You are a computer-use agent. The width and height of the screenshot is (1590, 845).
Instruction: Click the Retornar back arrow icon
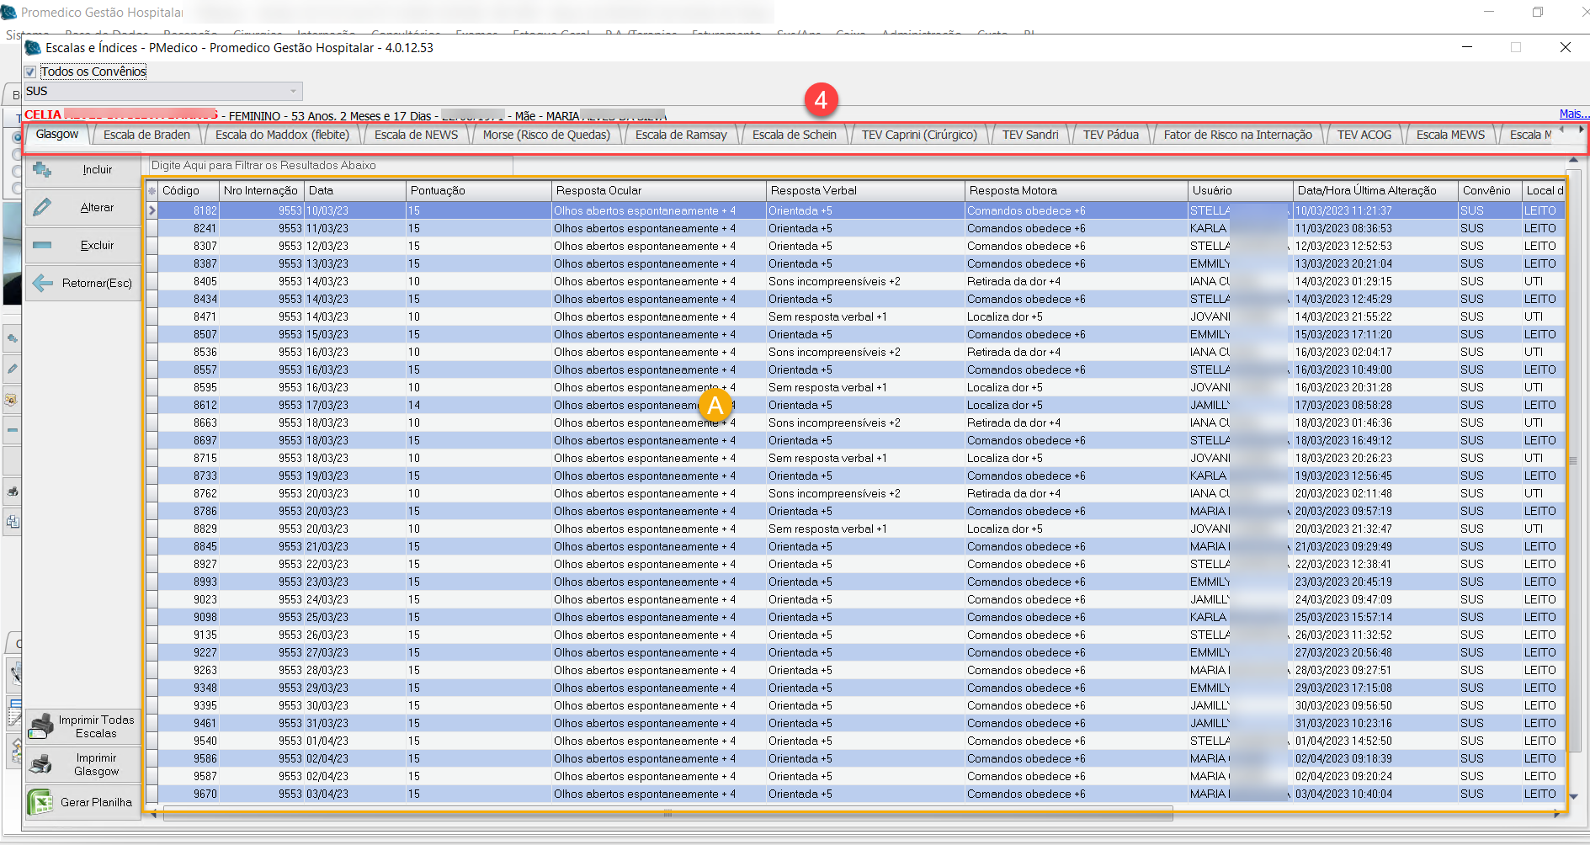(42, 284)
